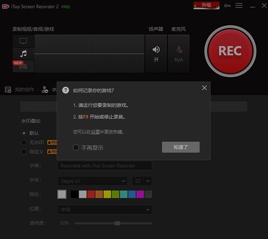Minimize the iTop Screen Recorder window
Screen dimensions: 268x239
(252, 7)
